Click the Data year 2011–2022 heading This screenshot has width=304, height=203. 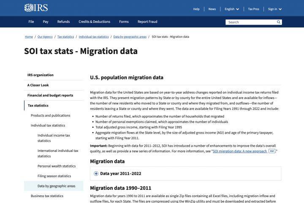click(x=121, y=173)
